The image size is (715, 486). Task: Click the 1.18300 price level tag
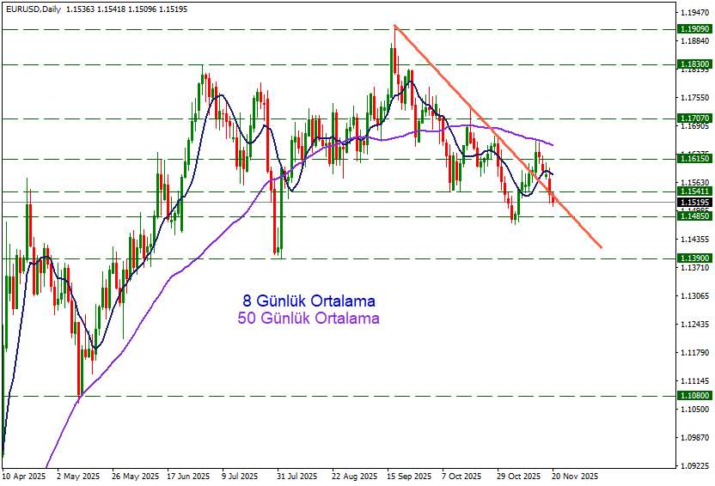(694, 64)
